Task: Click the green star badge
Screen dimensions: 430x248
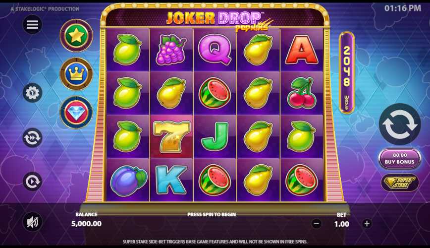Action: pos(76,35)
